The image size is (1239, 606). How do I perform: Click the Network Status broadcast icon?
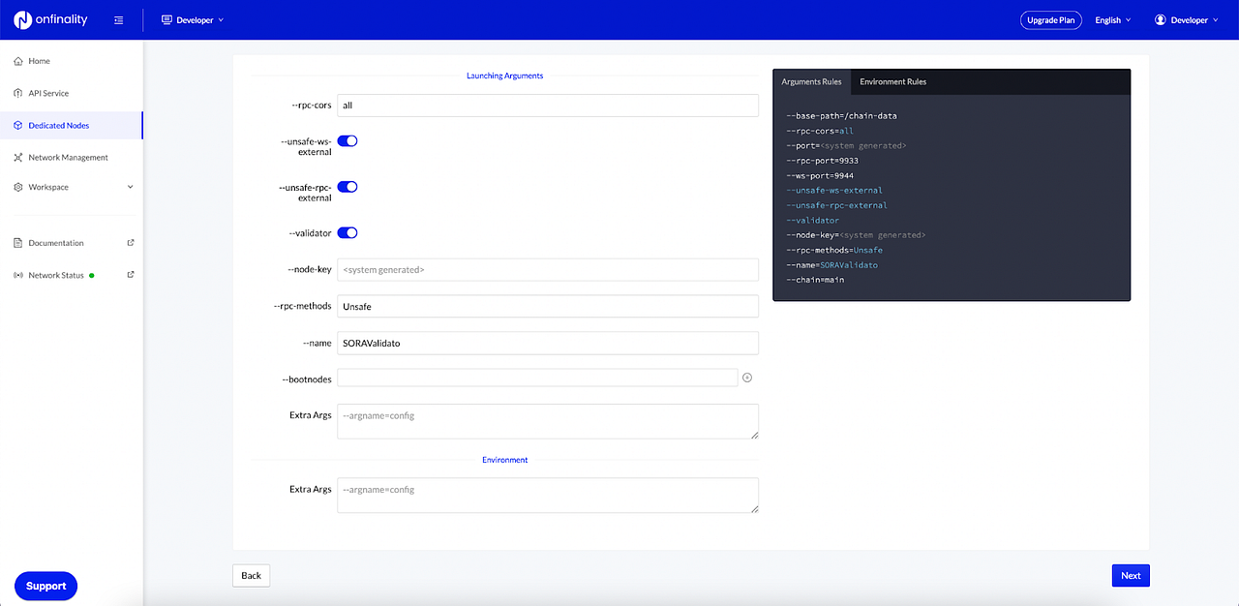tap(18, 275)
